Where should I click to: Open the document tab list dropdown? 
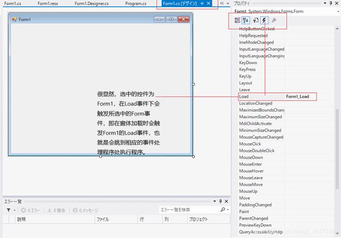pyautogui.click(x=228, y=3)
